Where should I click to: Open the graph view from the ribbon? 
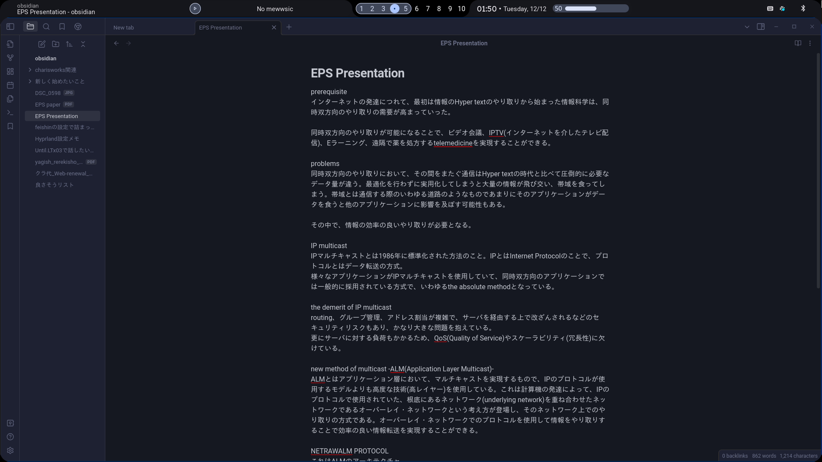10,58
